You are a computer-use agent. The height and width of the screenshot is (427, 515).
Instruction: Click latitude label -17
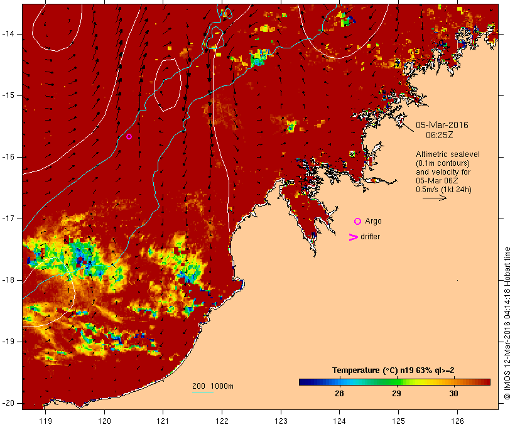pyautogui.click(x=8, y=219)
